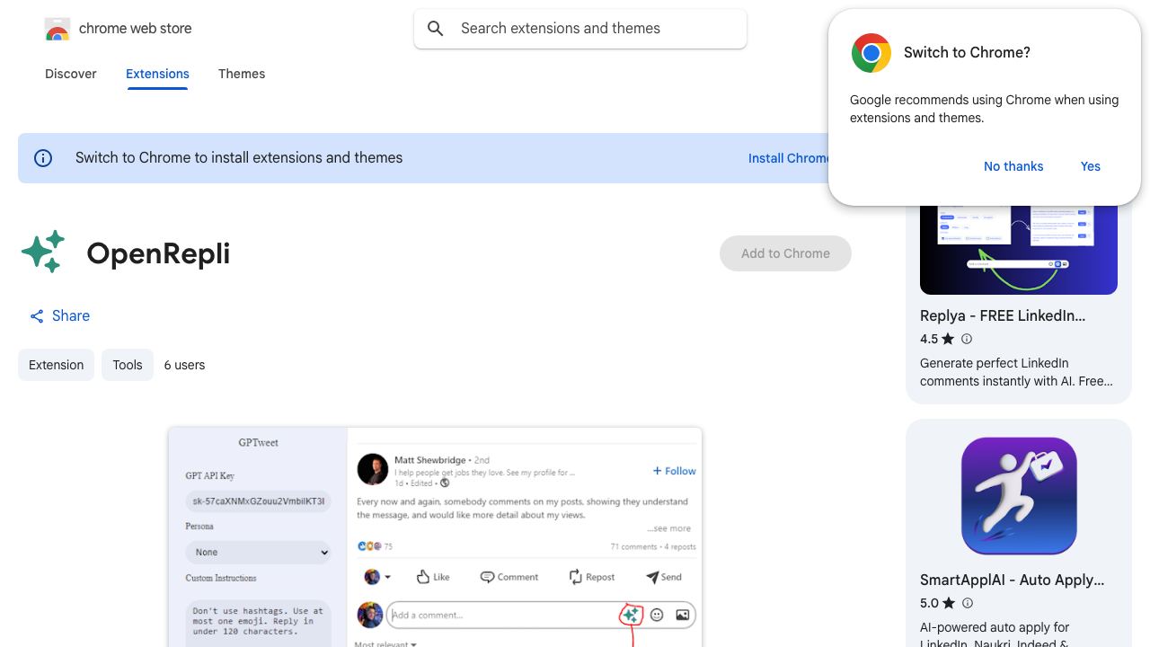The width and height of the screenshot is (1150, 647).
Task: Click the info icon next to the 5.0 rating
Action: click(x=968, y=603)
